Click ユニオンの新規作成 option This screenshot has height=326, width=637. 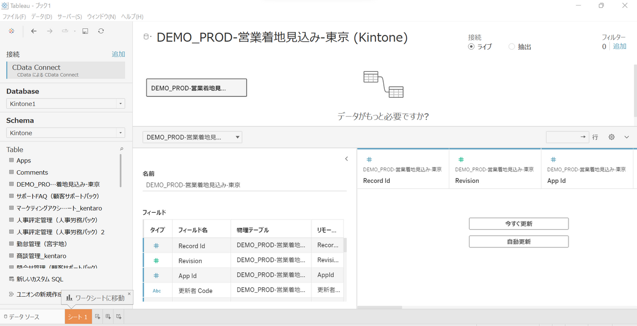click(36, 295)
